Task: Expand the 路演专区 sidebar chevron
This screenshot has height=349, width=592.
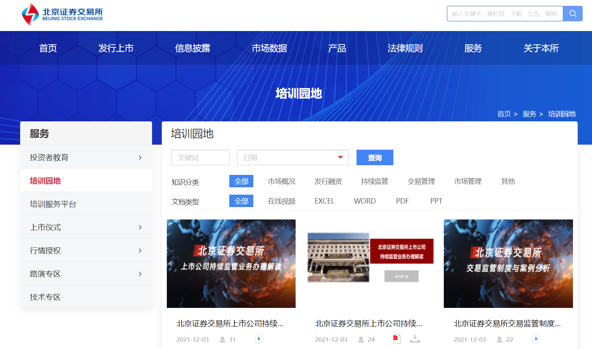Action: click(140, 274)
